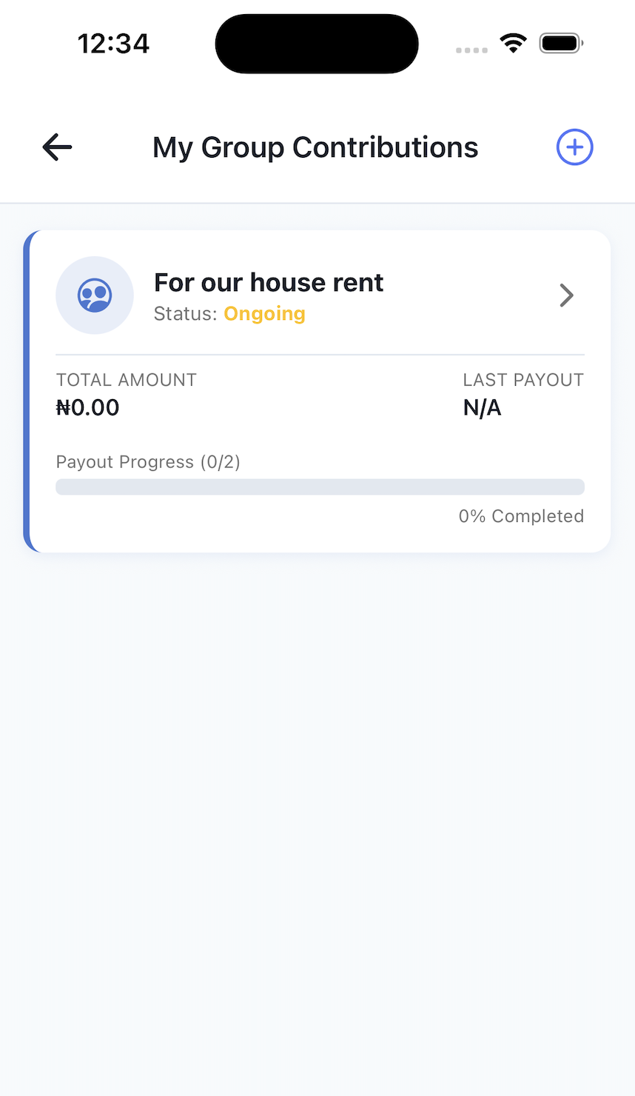Click the Payout Progress bar

(320, 487)
